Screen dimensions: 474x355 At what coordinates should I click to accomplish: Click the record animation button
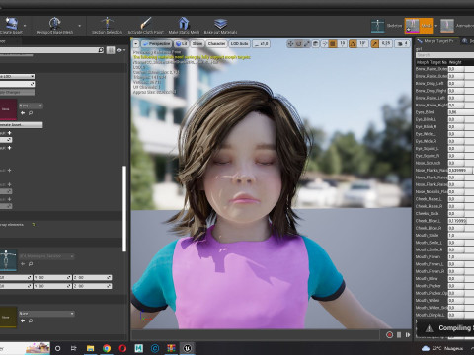pyautogui.click(x=389, y=335)
